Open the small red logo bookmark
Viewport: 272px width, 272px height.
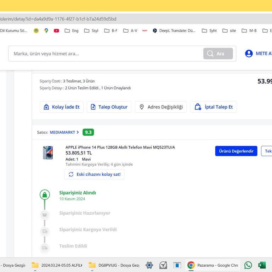click(144, 31)
